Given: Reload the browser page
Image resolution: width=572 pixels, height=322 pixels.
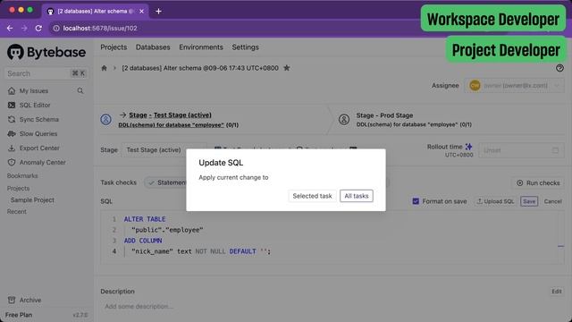Looking at the screenshot, I should coord(38,28).
